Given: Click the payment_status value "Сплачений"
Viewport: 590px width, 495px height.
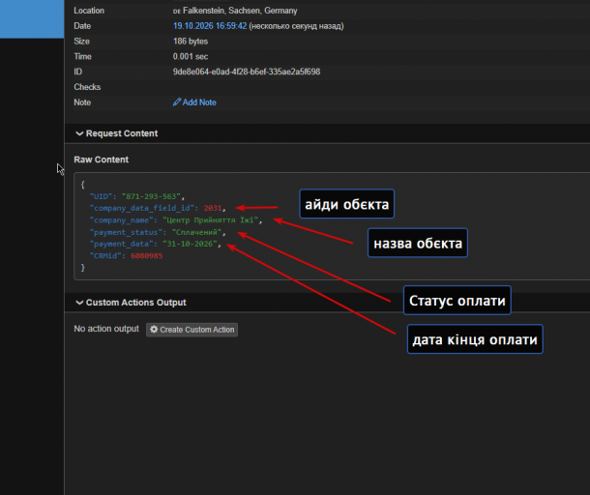Looking at the screenshot, I should pos(196,232).
